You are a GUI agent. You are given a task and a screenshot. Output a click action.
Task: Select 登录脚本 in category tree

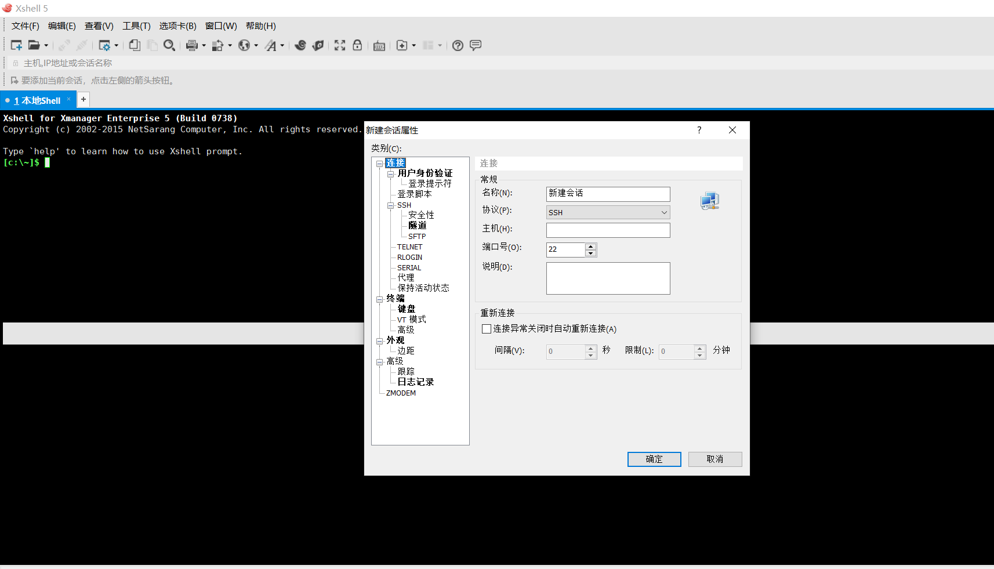pos(415,194)
